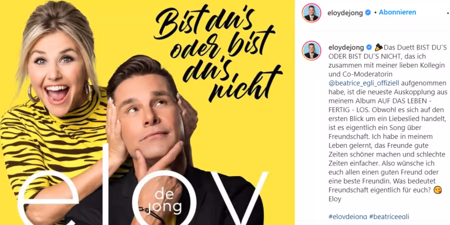Open the eloydejong username in the post header
The image size is (450, 225).
345,13
